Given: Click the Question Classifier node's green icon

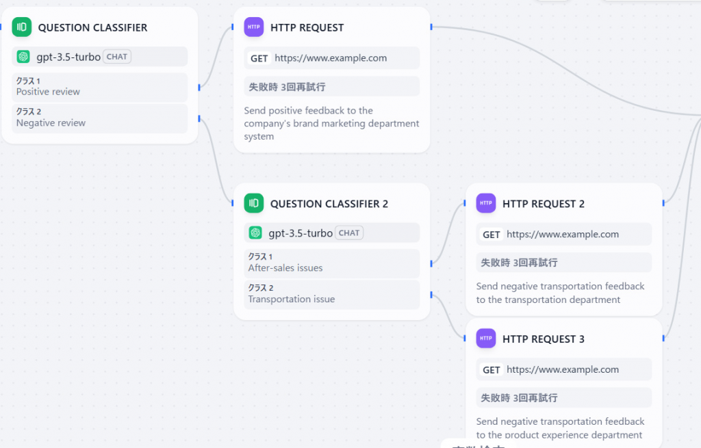Looking at the screenshot, I should [23, 27].
